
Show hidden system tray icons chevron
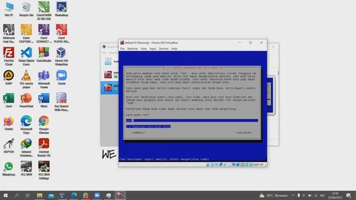point(293,195)
